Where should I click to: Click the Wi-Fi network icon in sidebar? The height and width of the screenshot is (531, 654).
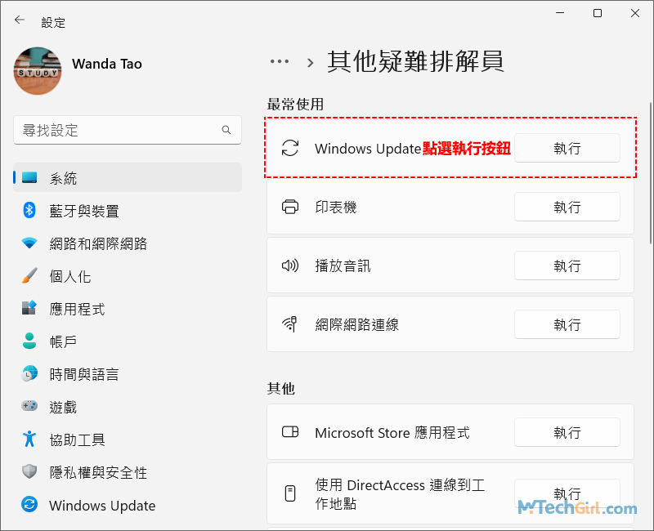[x=29, y=243]
